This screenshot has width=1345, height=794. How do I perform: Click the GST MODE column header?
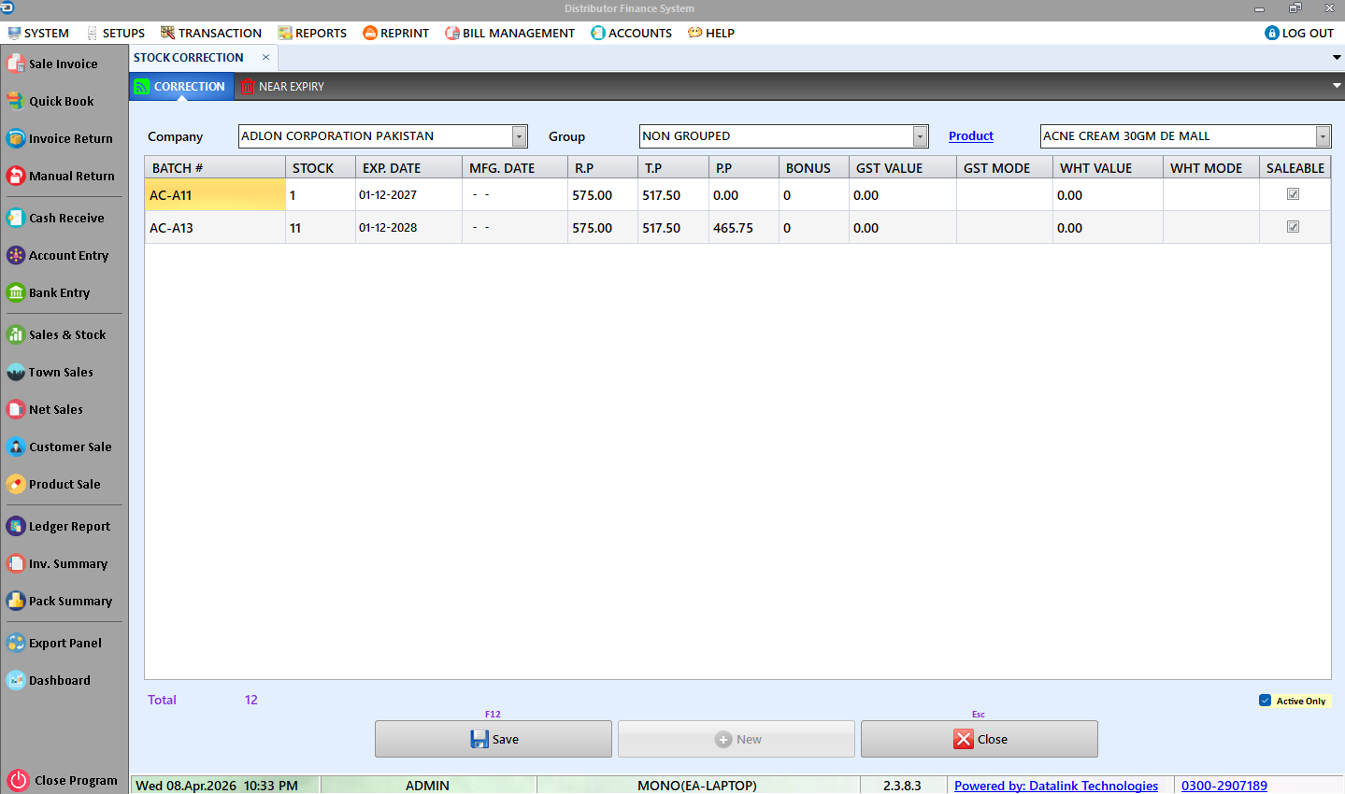(x=1004, y=168)
